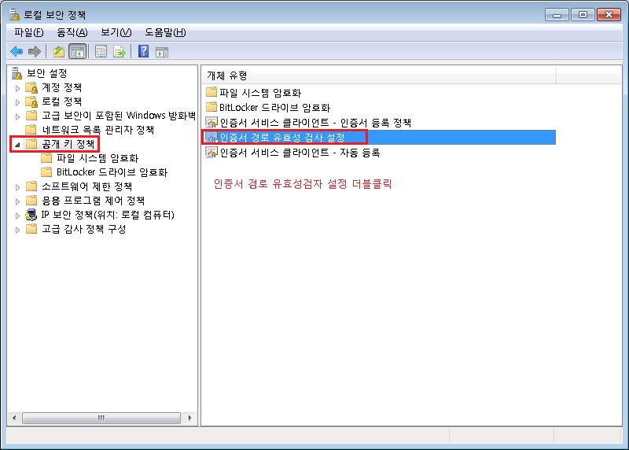Click left arrow of tree horizontal scrollbar

point(14,418)
